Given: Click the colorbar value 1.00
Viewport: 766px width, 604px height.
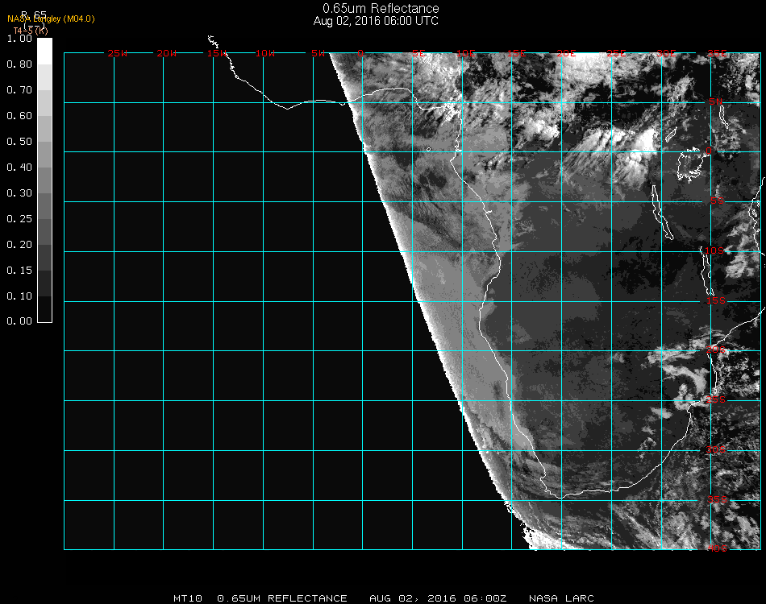Looking at the screenshot, I should [19, 39].
